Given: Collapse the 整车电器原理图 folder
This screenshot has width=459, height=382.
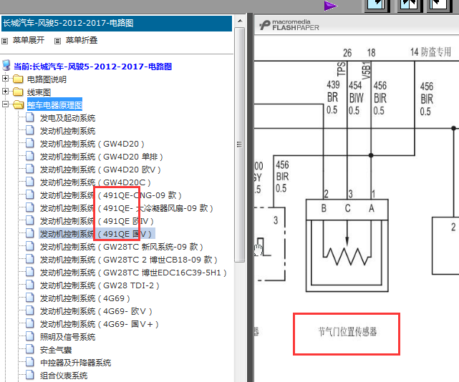Looking at the screenshot, I should [x=5, y=104].
